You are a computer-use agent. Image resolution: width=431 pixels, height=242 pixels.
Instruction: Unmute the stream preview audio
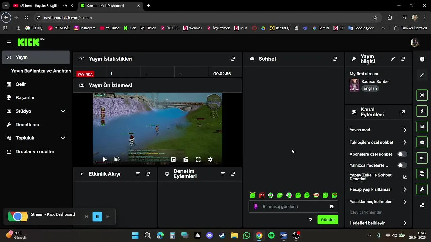coord(117,160)
